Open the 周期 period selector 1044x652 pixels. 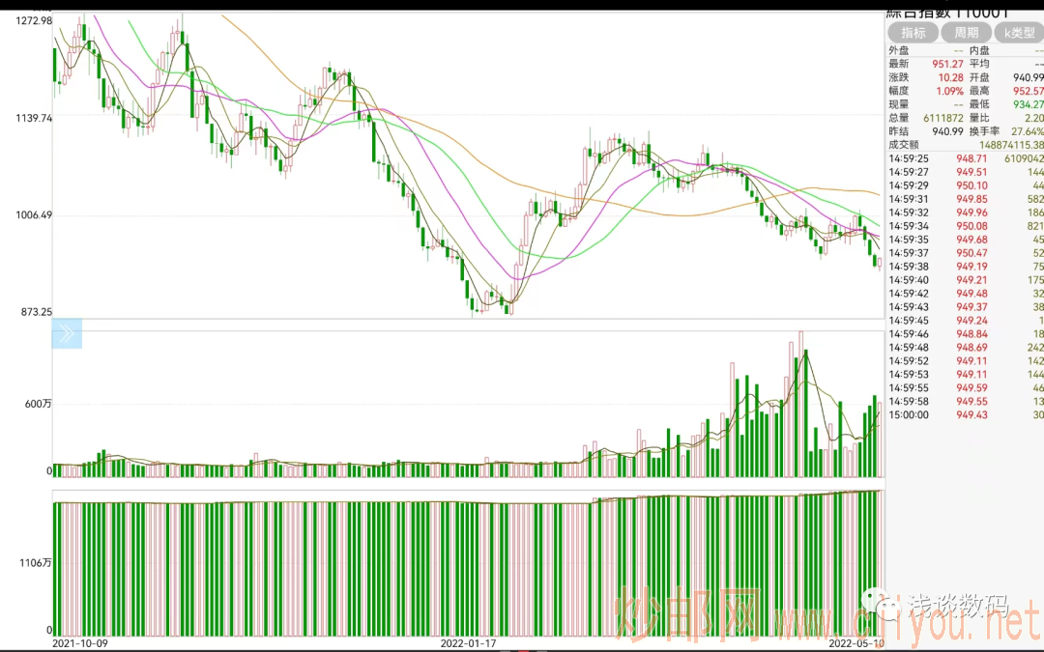[966, 33]
